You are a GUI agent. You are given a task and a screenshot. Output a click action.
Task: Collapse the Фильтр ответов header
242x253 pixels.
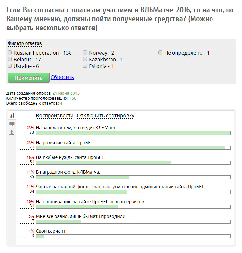coord(25,43)
